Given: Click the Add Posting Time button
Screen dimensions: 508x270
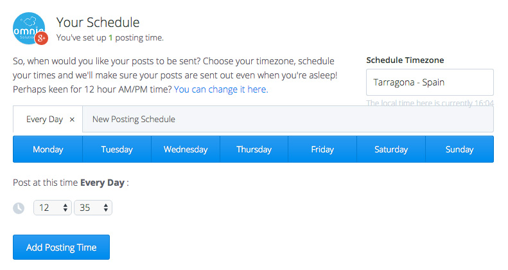Looking at the screenshot, I should 61,248.
